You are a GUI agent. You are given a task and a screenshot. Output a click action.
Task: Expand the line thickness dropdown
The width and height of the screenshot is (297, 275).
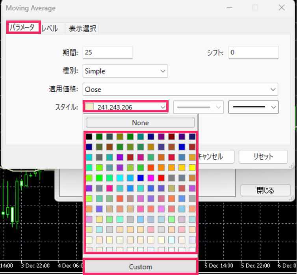tap(253, 107)
